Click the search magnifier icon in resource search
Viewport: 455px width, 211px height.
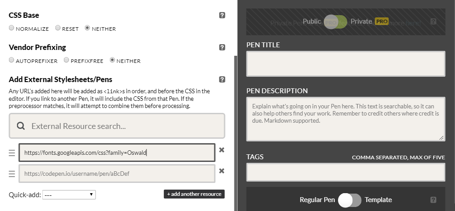pos(21,126)
